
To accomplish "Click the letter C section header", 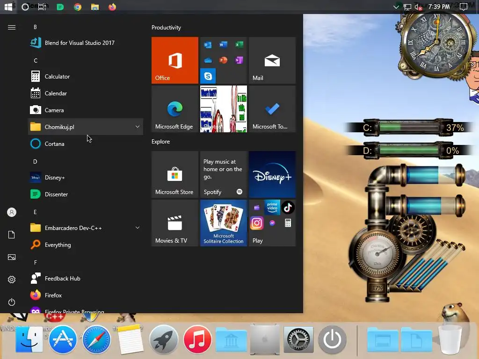I will (x=36, y=60).
